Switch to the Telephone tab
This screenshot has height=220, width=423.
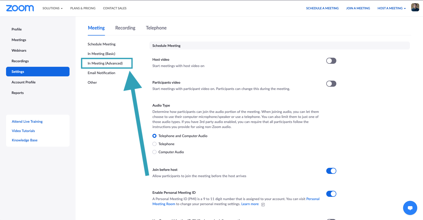(x=156, y=28)
